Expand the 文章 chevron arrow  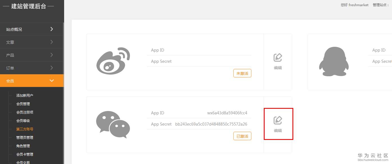52,42
